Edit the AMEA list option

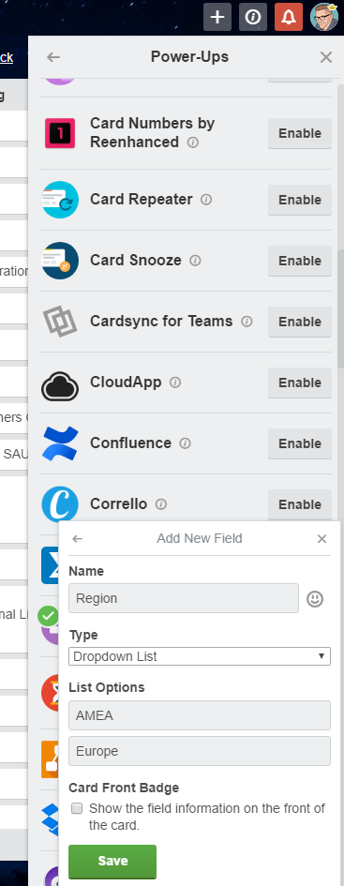pos(200,715)
